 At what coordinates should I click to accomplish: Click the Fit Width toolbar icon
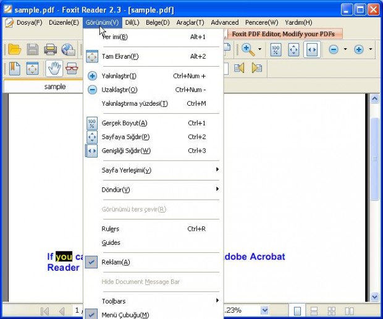(x=312, y=50)
